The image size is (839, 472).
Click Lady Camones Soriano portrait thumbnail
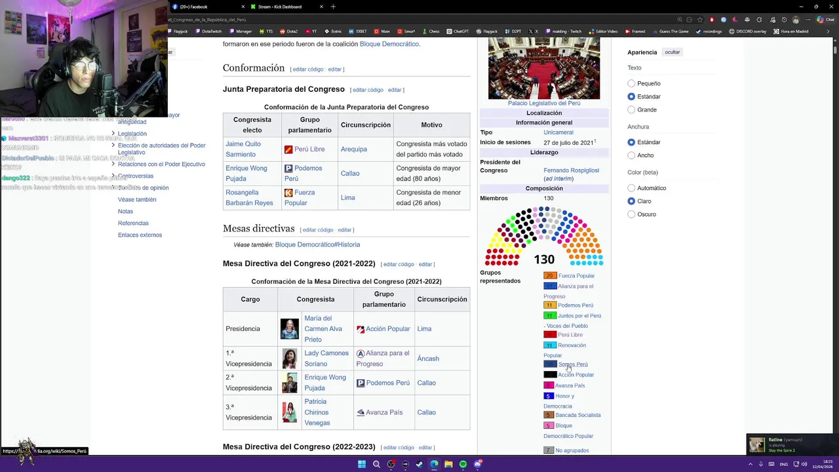point(289,359)
